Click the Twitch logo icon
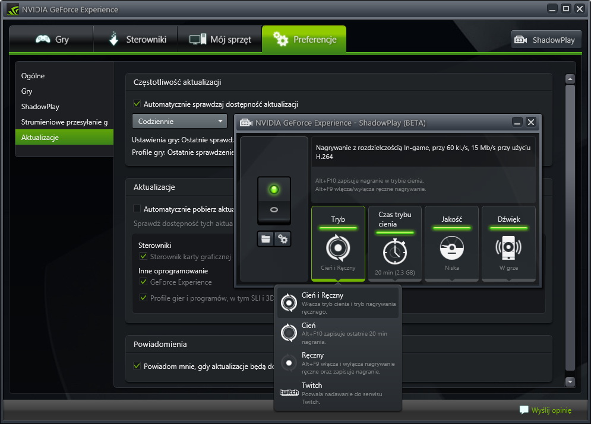 point(289,393)
